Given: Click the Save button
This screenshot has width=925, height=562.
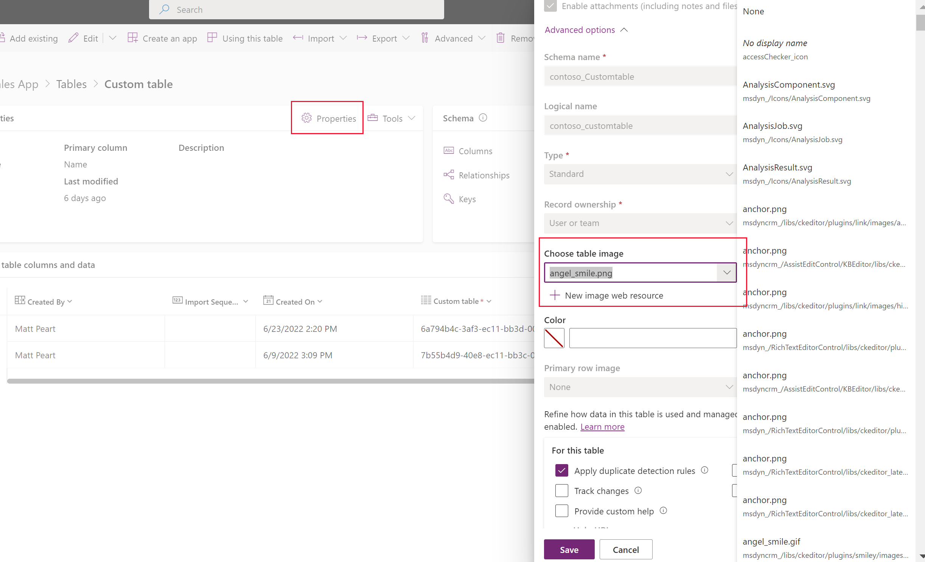Looking at the screenshot, I should (569, 550).
